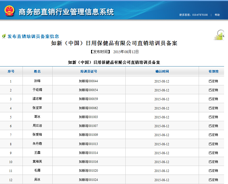Screen dimensions: 228x184
Task: Click the 姓名 column header
Action: 37,71
